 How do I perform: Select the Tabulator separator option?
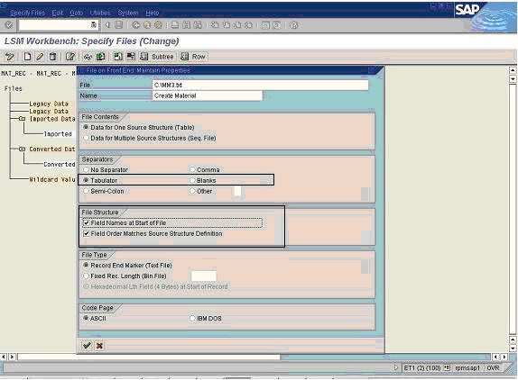point(100,180)
